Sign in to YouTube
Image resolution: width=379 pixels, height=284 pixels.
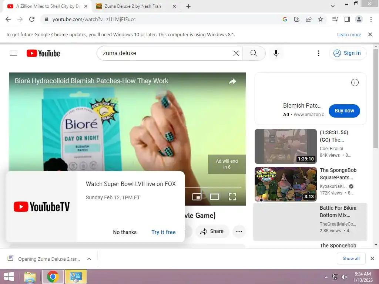[348, 53]
